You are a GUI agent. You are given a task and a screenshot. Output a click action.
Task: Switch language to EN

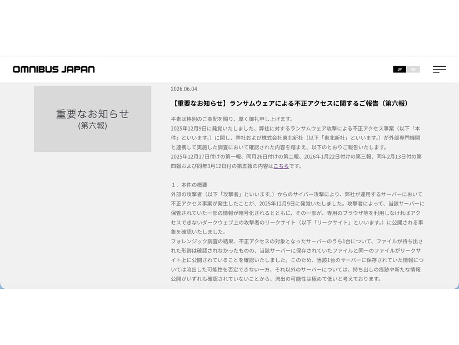413,70
